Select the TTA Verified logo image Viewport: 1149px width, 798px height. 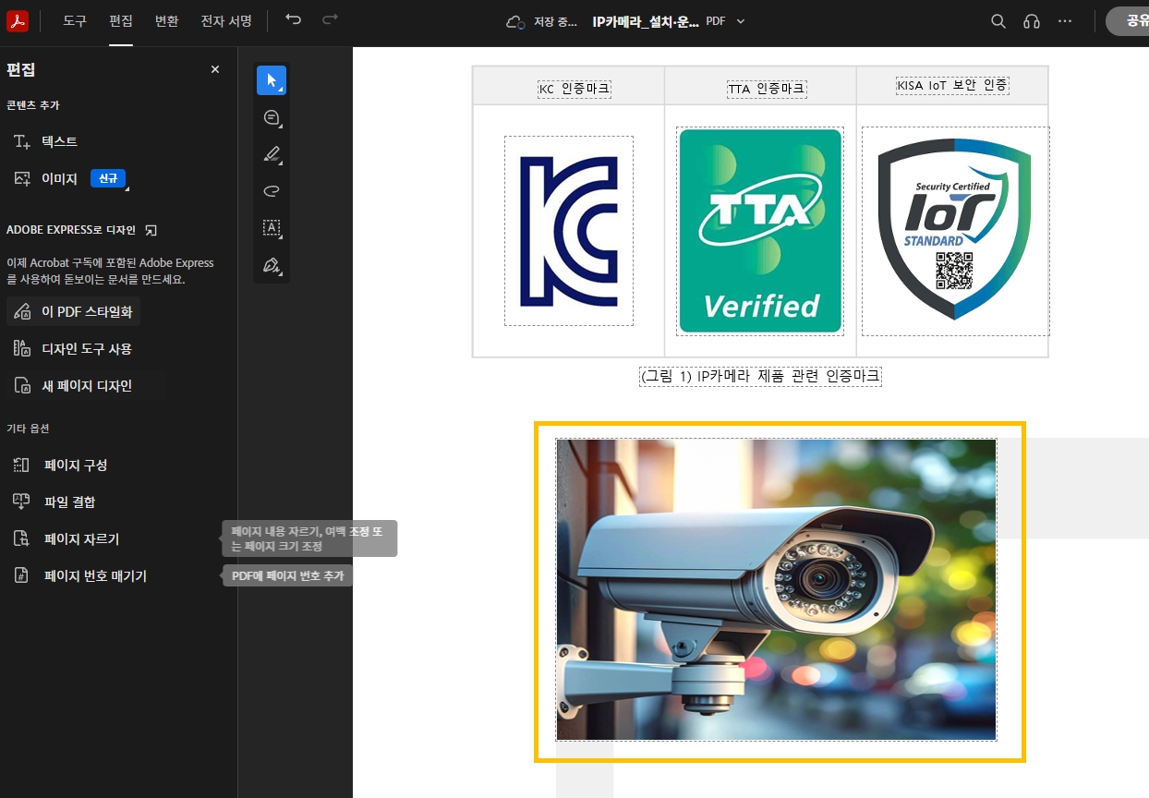pos(760,231)
